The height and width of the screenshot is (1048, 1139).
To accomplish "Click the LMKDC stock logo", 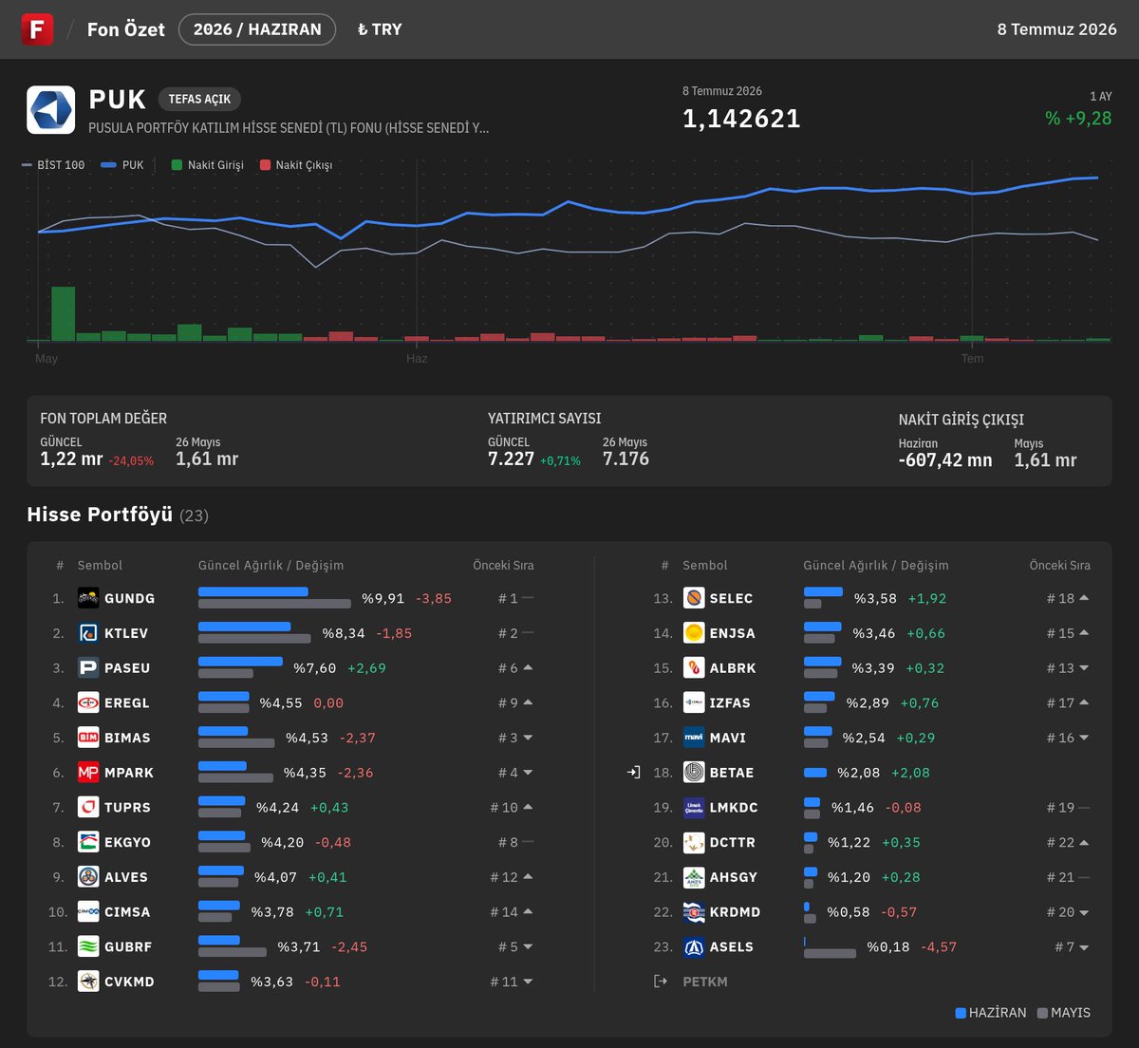I will click(x=694, y=807).
